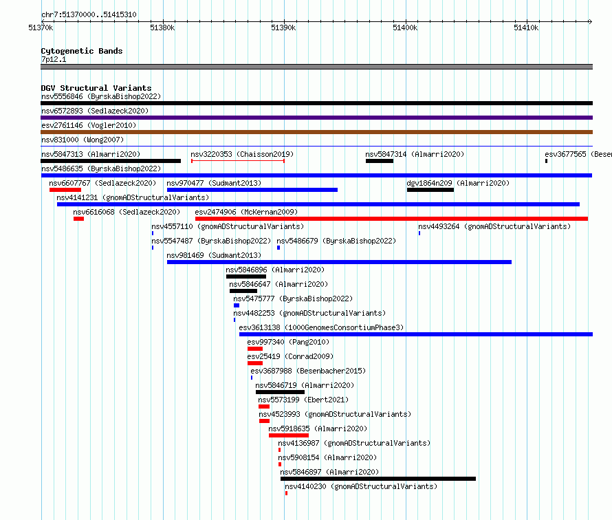Open esv2761146 (Vogler2010) variant label
Screen dimensions: 612x520
click(89, 125)
